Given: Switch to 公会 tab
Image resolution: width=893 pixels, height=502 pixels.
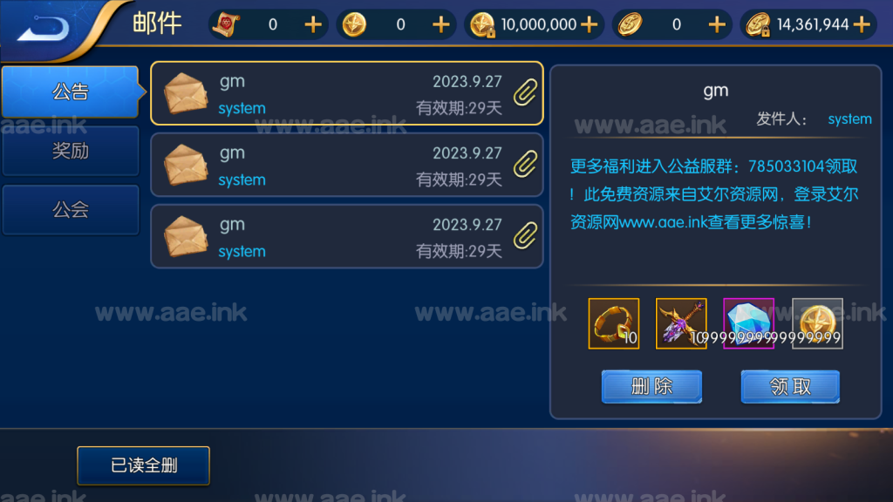Looking at the screenshot, I should 71,210.
